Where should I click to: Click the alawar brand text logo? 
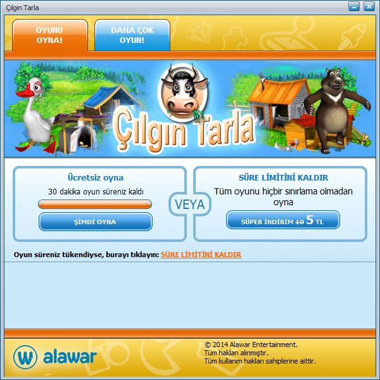[x=70, y=357]
